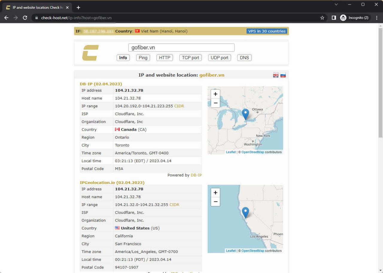This screenshot has width=383, height=273.
Task: Run a TCP port check
Action: pyautogui.click(x=191, y=58)
